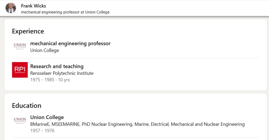269x140 pixels.
Task: Click the 1957 - 1976 education dates
Action: [x=43, y=131]
